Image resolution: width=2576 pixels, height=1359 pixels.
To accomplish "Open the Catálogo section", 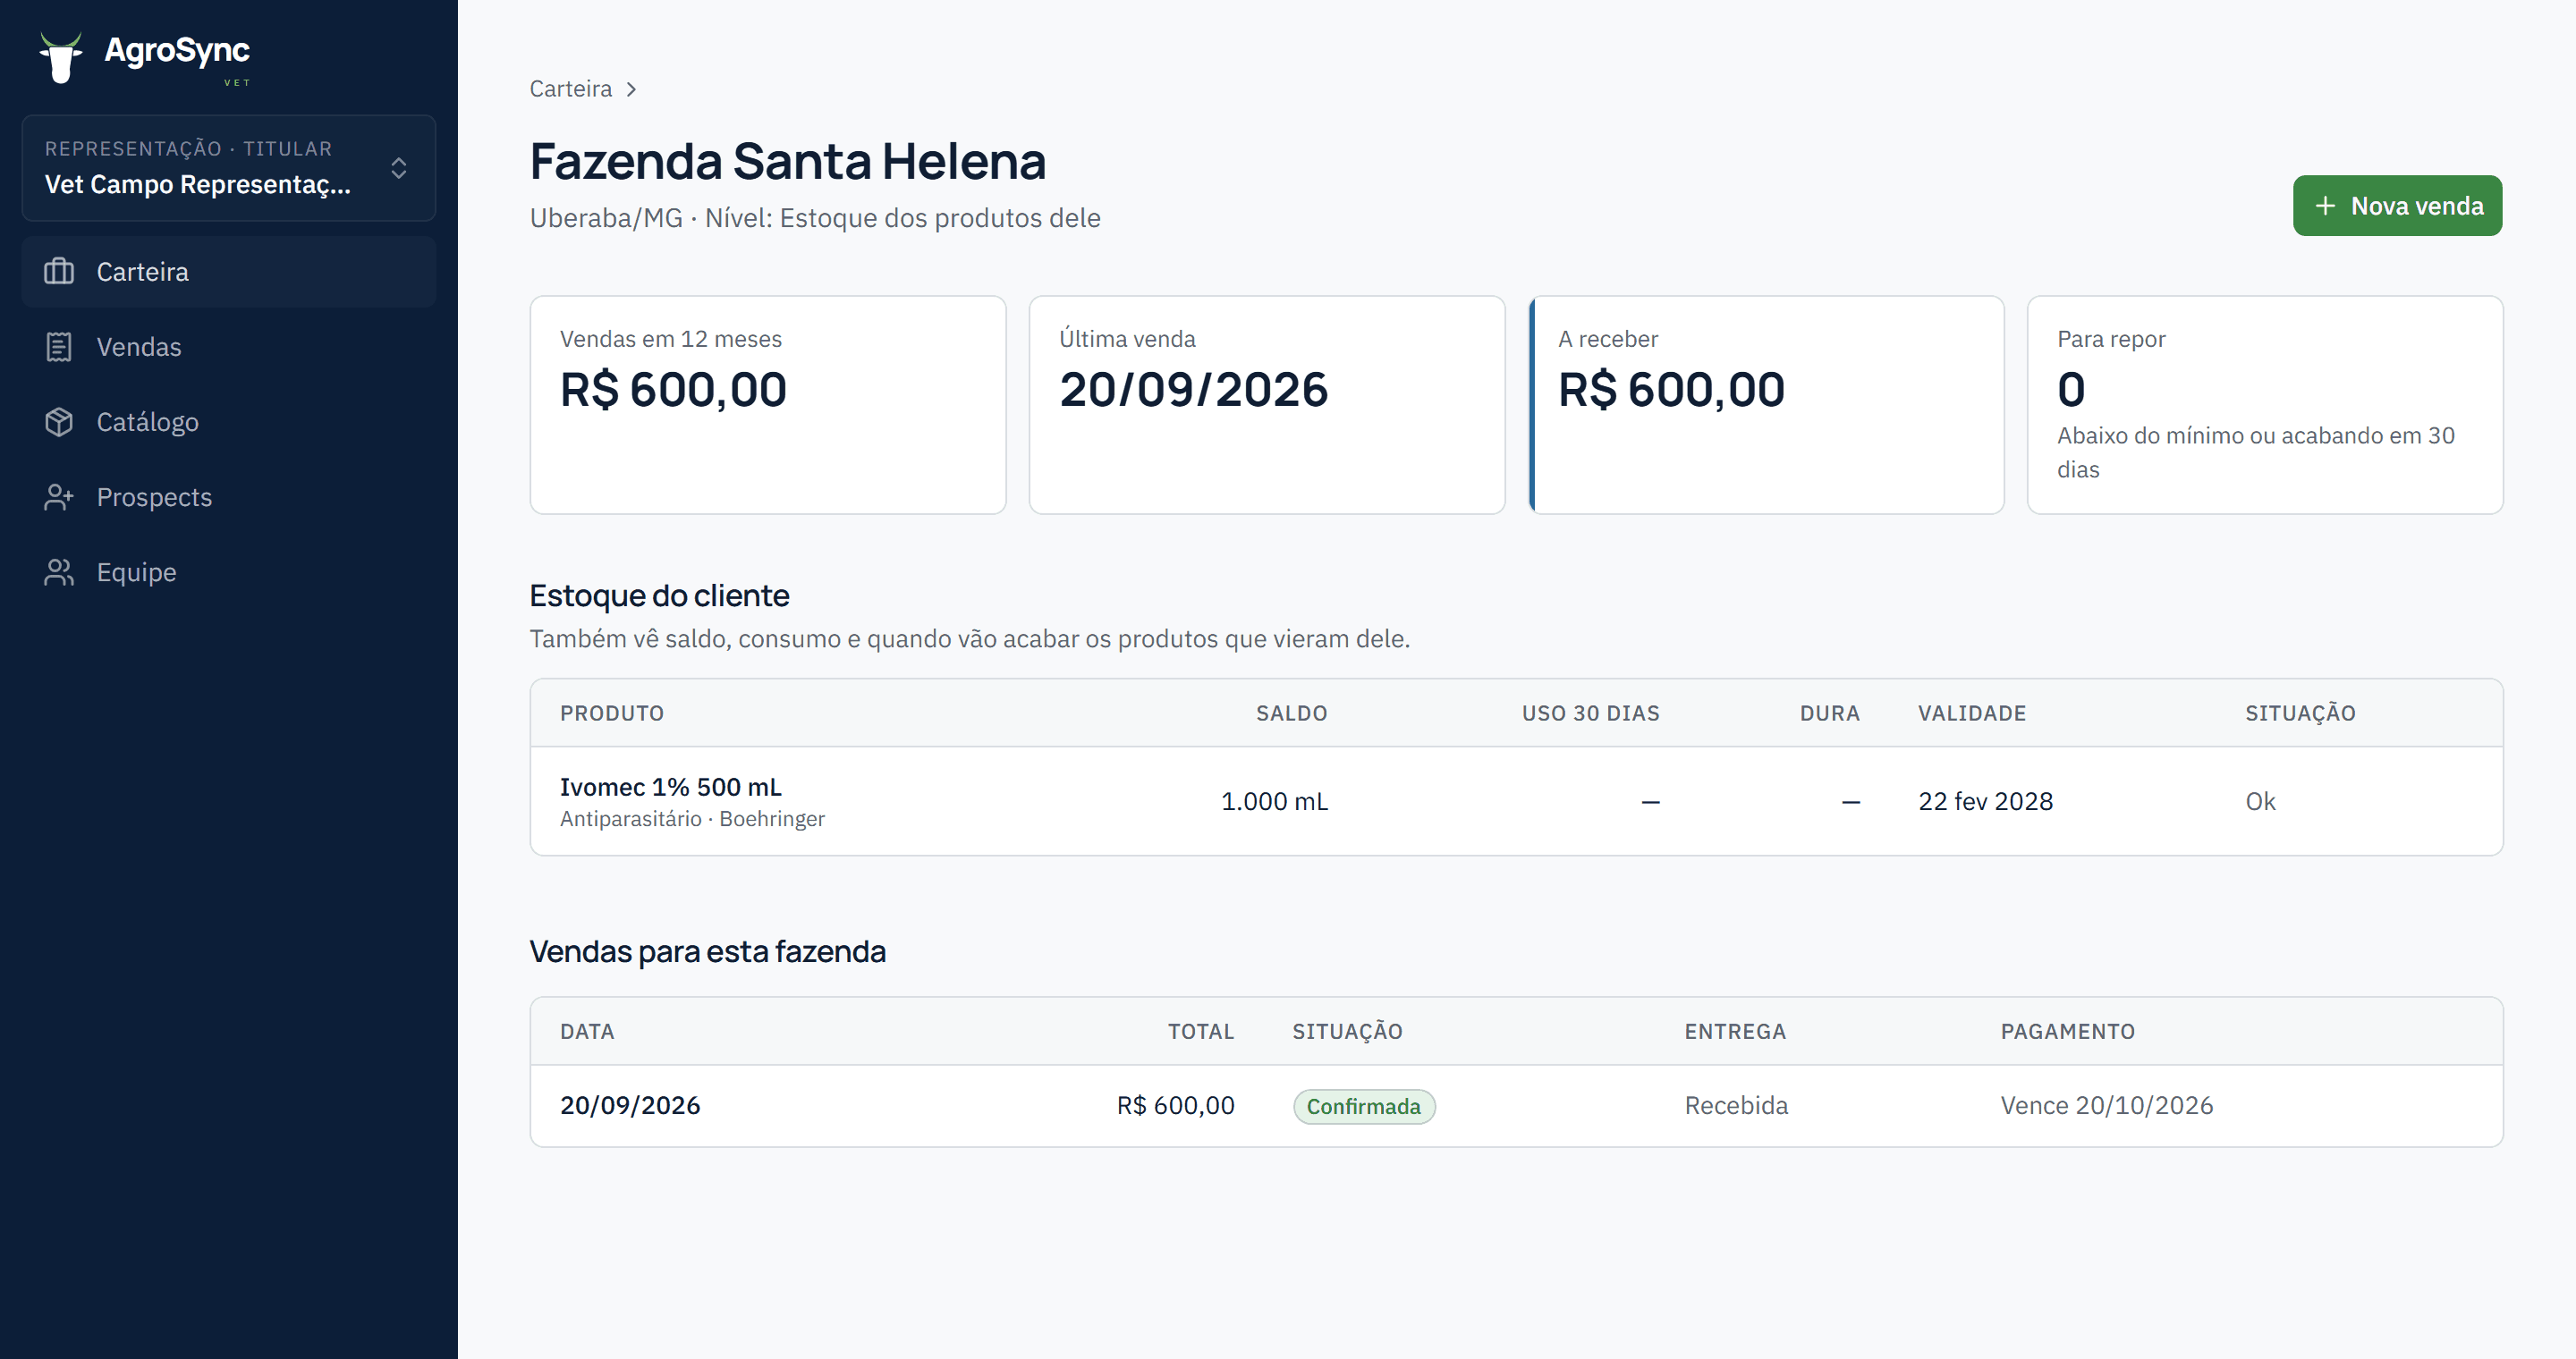I will (x=229, y=422).
